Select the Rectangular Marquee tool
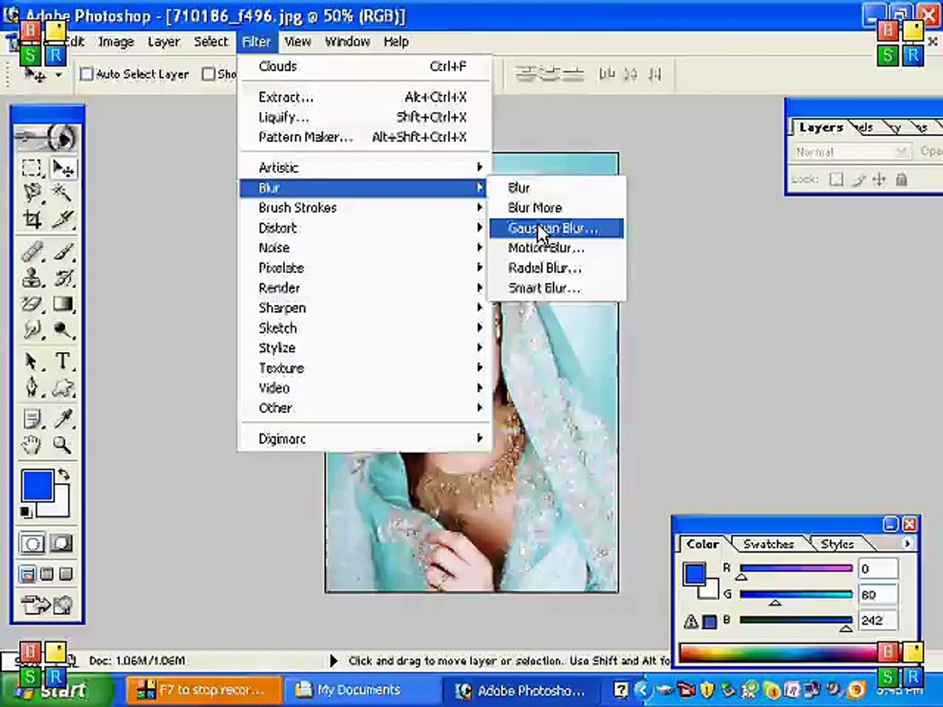943x707 pixels. tap(31, 168)
